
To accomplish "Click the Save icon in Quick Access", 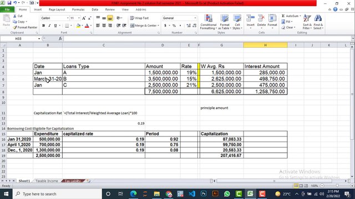I will click(x=9, y=3).
